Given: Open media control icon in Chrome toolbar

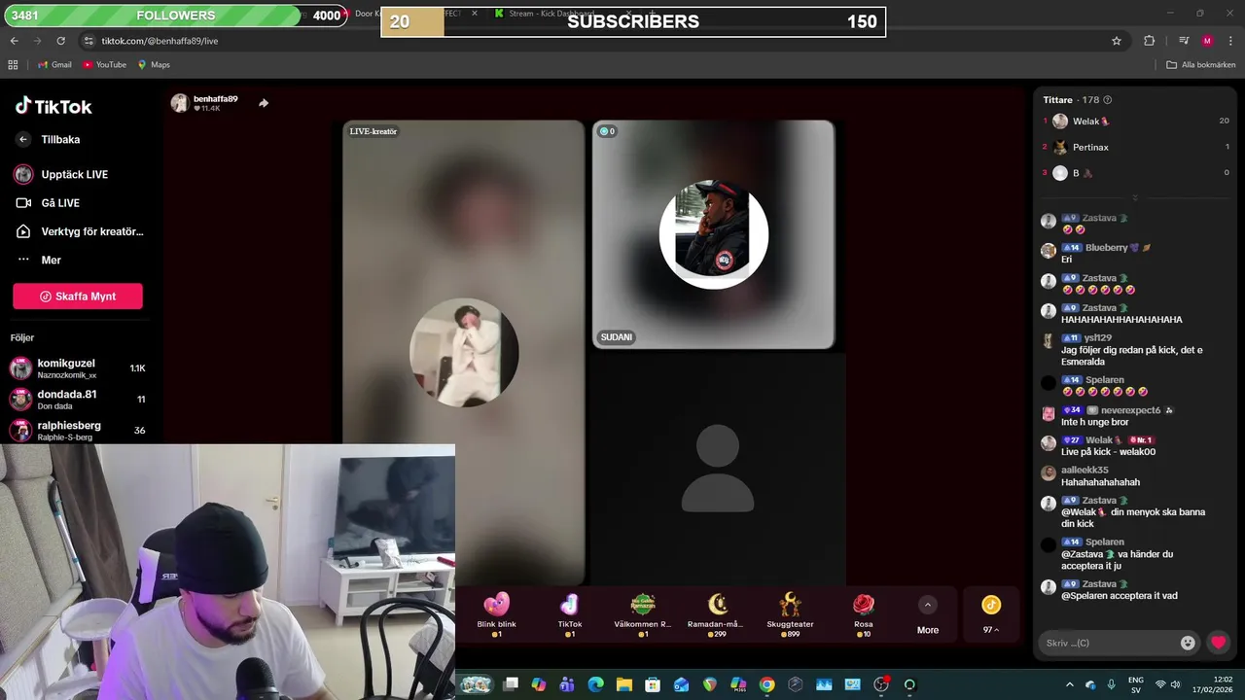Looking at the screenshot, I should [1184, 41].
